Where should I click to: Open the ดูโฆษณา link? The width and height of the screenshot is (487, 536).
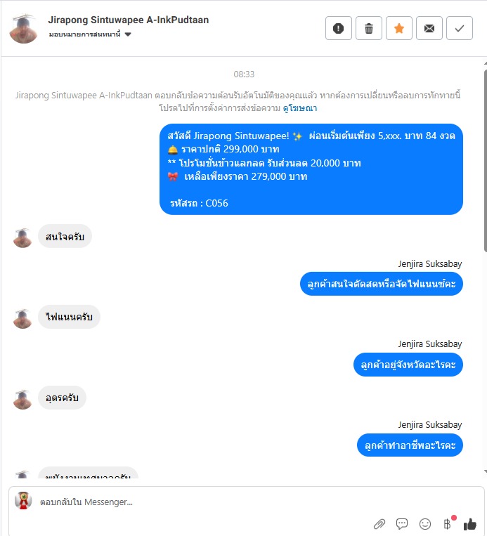(x=299, y=108)
